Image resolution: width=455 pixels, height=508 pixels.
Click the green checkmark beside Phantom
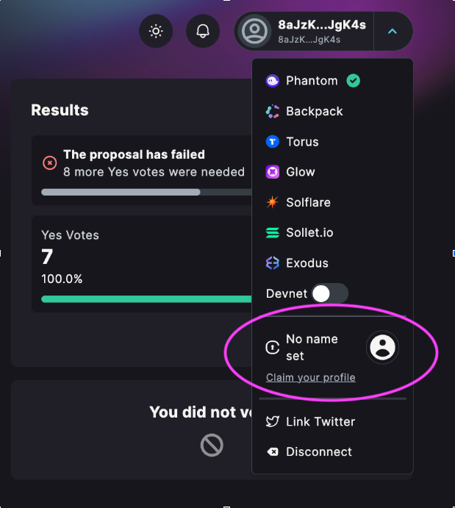coord(353,81)
